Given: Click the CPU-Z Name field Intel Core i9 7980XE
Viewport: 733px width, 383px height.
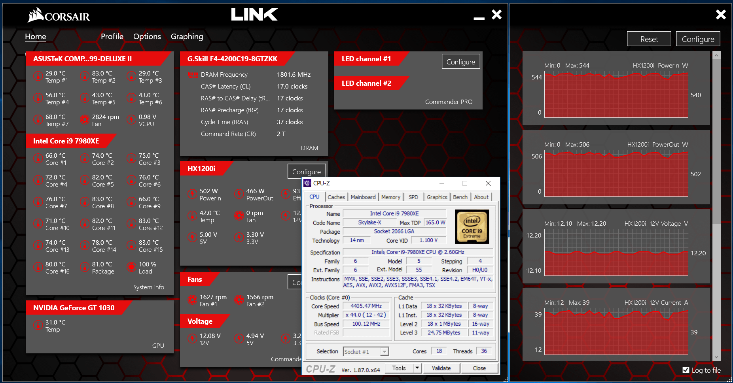Looking at the screenshot, I should point(394,213).
